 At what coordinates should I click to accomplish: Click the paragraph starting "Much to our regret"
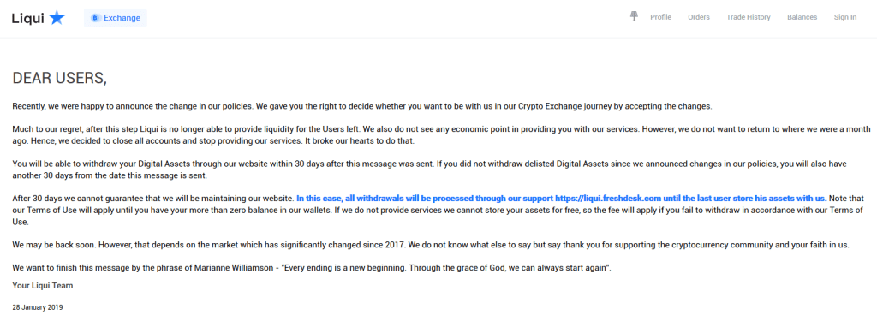point(441,134)
